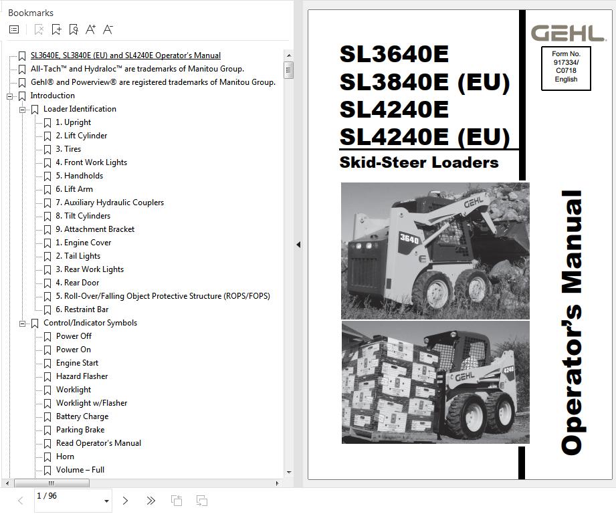Image resolution: width=616 pixels, height=514 pixels.
Task: Open the Loader Identification bookmark
Action: pos(80,109)
